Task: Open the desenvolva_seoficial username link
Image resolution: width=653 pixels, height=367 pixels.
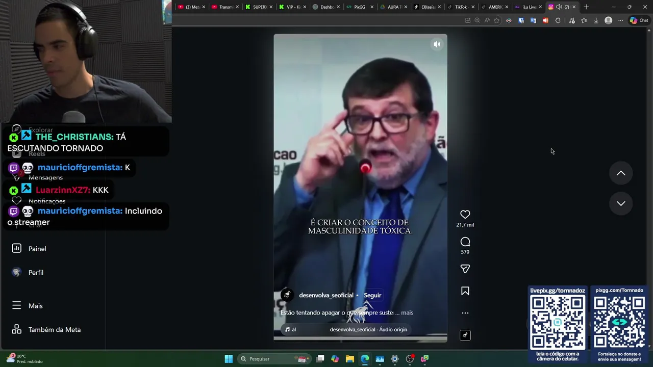Action: pos(326,295)
